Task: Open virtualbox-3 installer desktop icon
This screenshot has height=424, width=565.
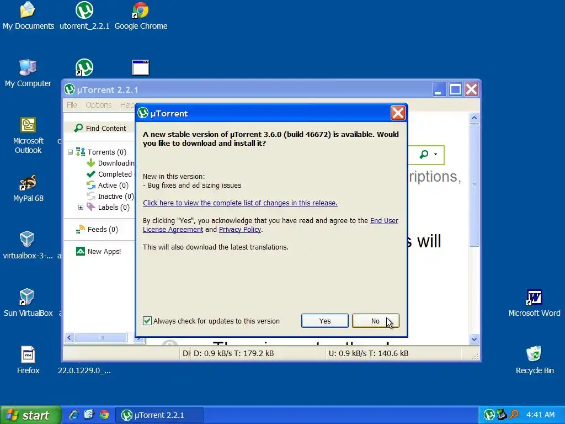Action: [28, 246]
